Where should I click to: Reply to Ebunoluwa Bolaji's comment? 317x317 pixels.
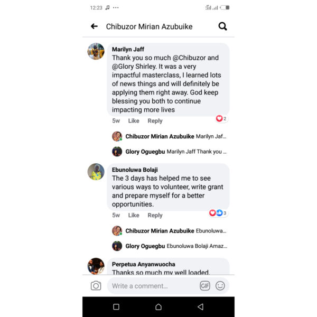155,215
